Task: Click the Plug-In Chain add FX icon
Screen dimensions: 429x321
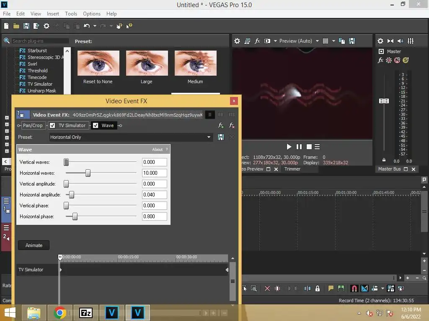Action: [x=221, y=125]
